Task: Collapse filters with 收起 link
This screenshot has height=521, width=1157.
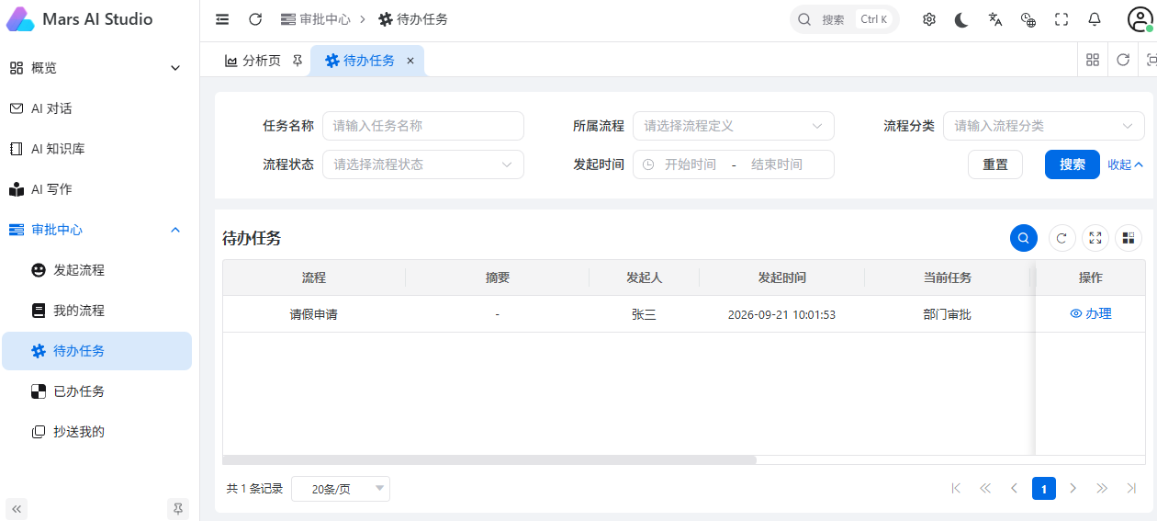Action: (1125, 164)
